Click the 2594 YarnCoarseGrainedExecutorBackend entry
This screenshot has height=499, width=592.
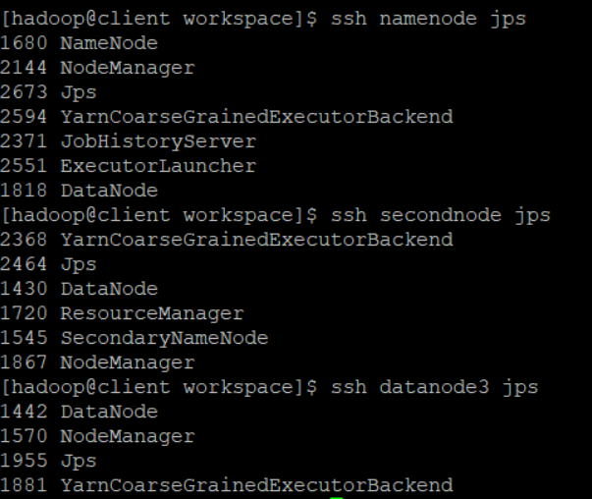tap(227, 117)
